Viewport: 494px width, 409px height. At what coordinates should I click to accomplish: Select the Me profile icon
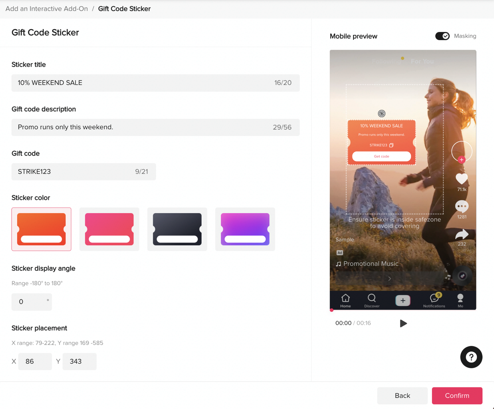tap(460, 299)
